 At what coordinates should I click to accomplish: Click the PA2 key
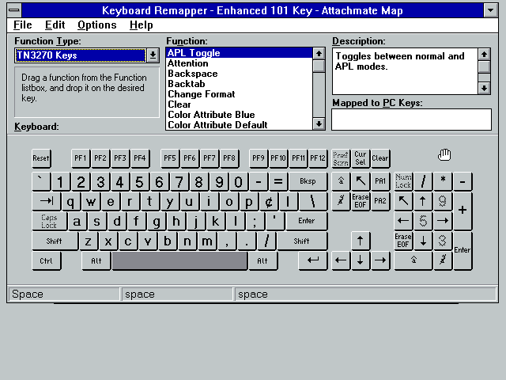[380, 201]
